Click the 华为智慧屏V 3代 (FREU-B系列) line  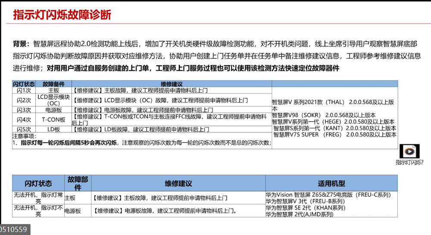coord(306,201)
